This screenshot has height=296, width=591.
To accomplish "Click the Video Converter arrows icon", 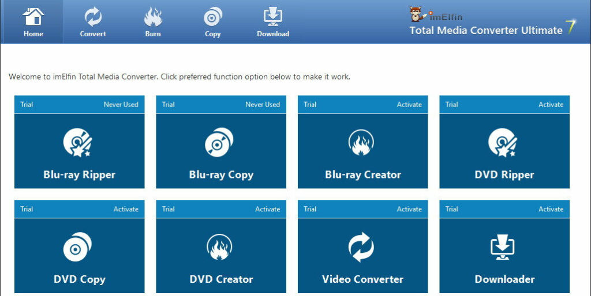I will [x=361, y=246].
